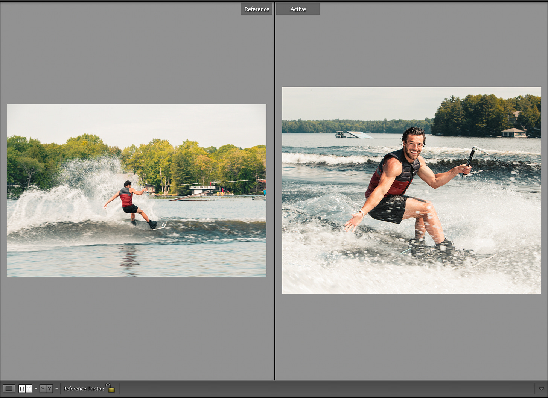This screenshot has height=398, width=548.
Task: Click the white dock building in Reference photo
Action: [204, 189]
